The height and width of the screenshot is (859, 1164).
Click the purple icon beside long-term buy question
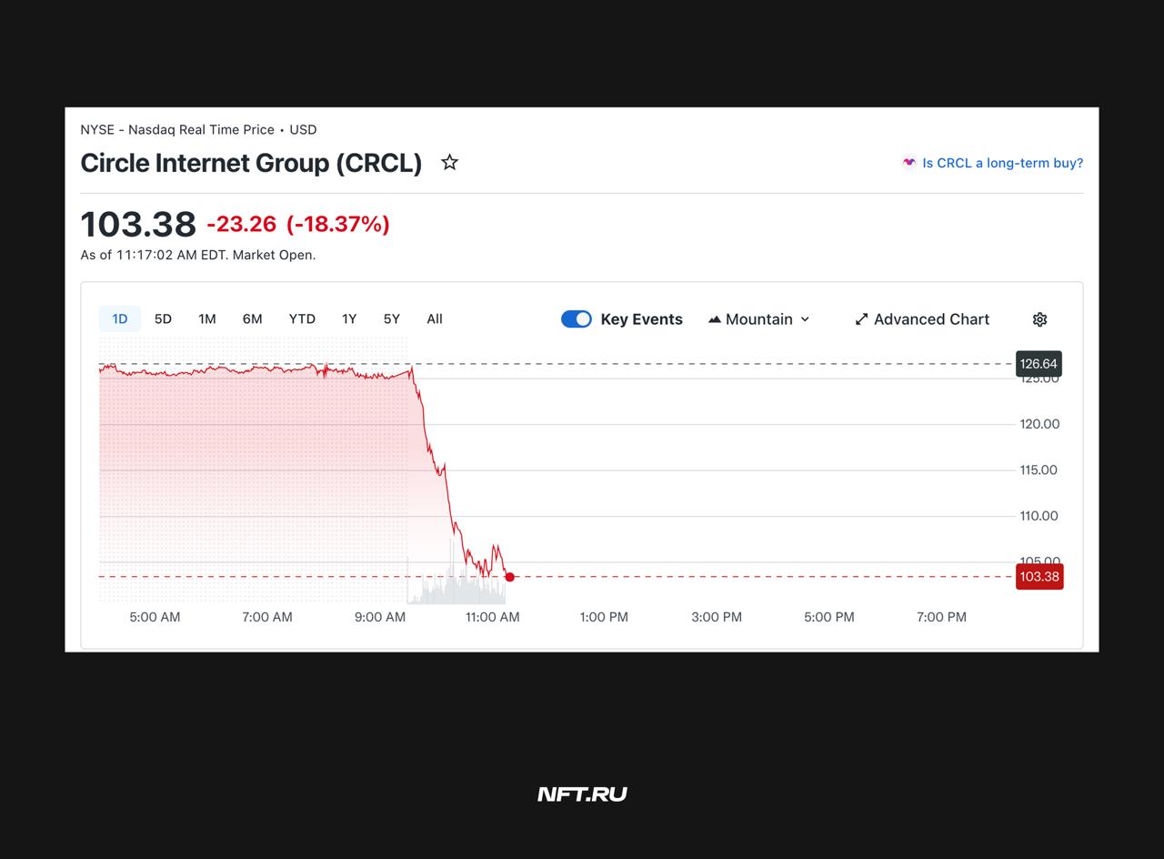(908, 163)
